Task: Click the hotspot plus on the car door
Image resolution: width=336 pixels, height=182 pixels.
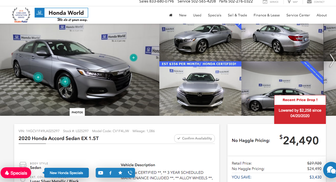Action: point(38,77)
